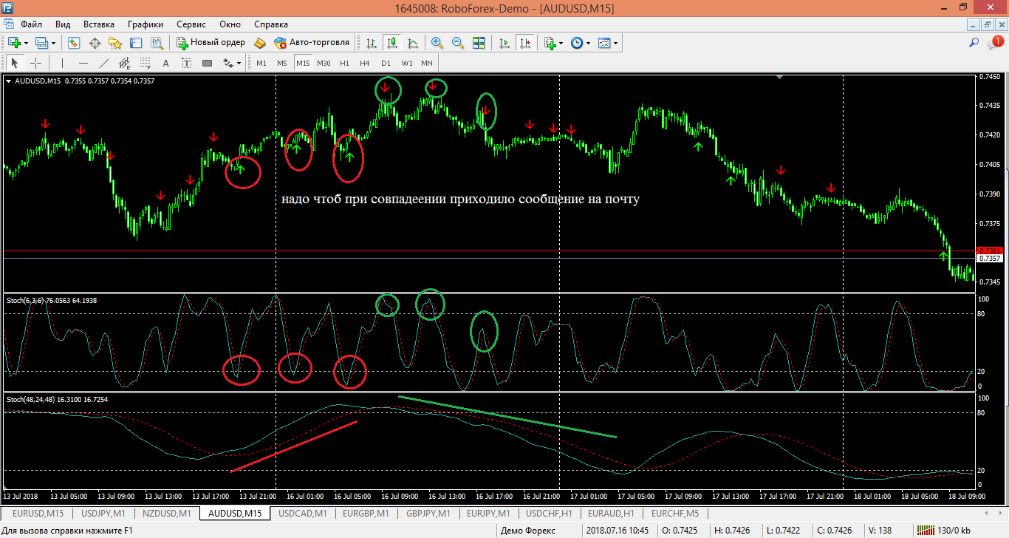1009x538 pixels.
Task: Set chart period to H4
Action: 365,63
